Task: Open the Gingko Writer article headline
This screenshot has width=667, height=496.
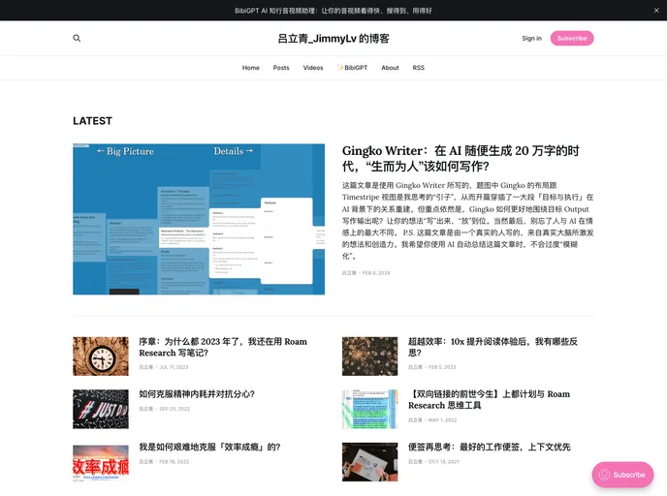Action: pos(461,158)
